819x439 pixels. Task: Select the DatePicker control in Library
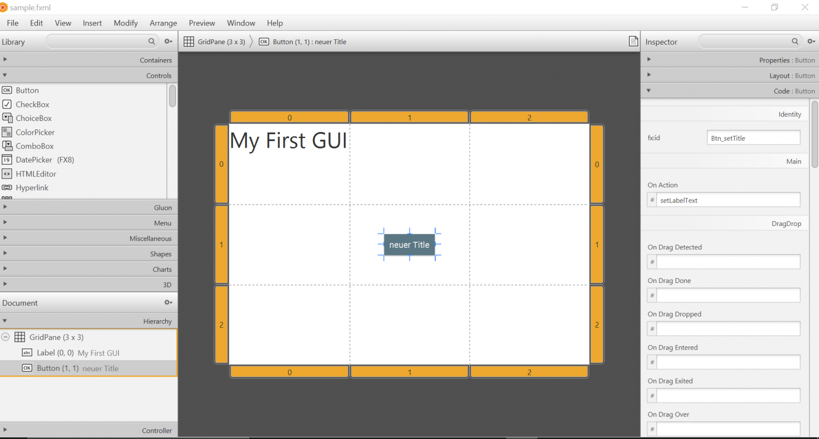pos(45,160)
